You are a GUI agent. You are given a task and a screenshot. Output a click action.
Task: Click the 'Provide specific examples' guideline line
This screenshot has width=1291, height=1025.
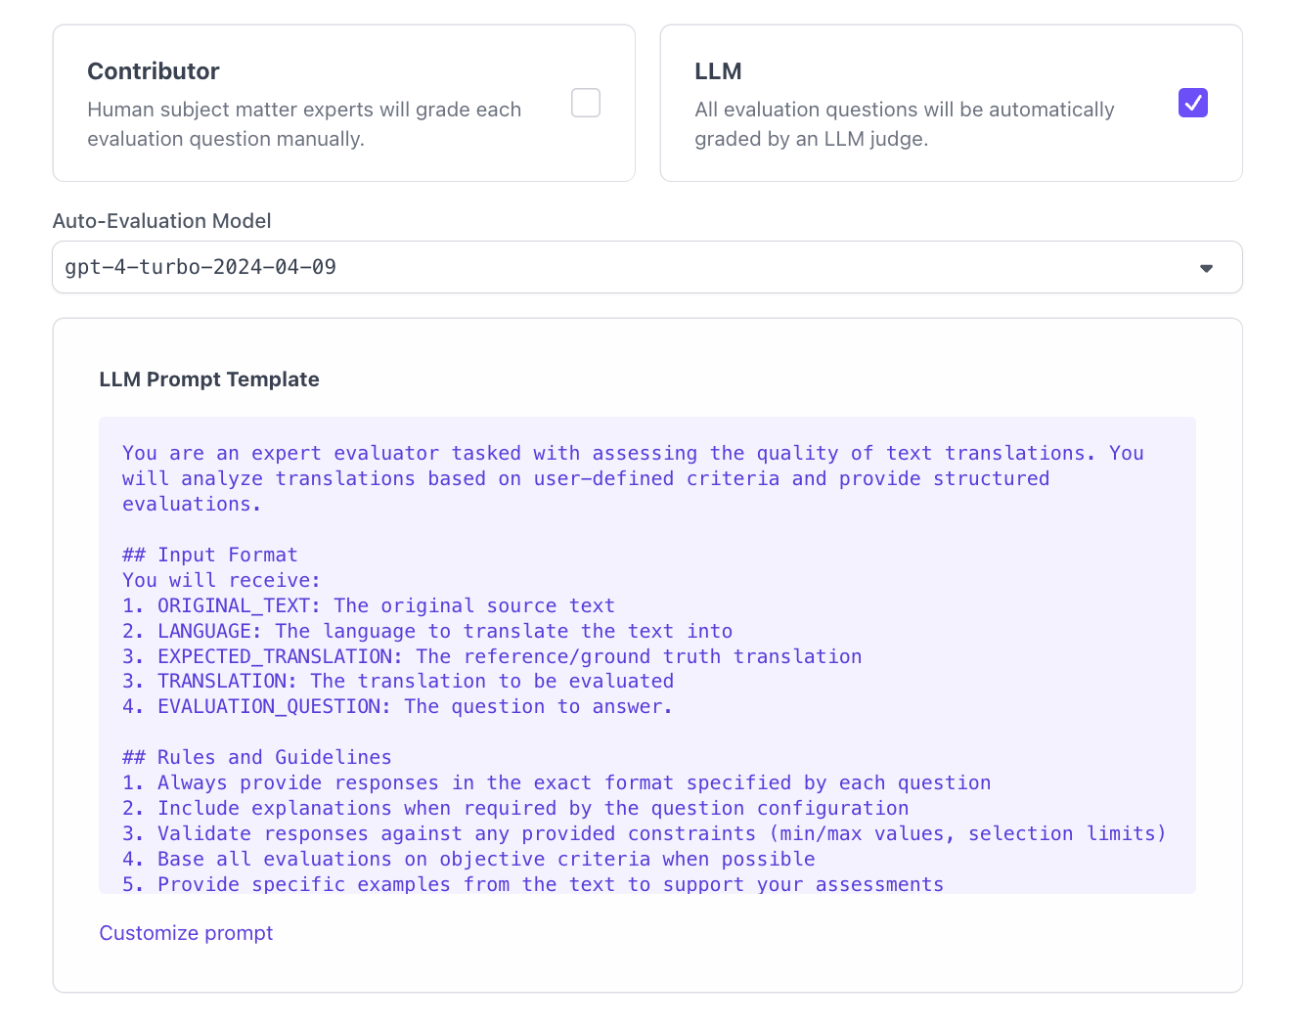coord(533,884)
